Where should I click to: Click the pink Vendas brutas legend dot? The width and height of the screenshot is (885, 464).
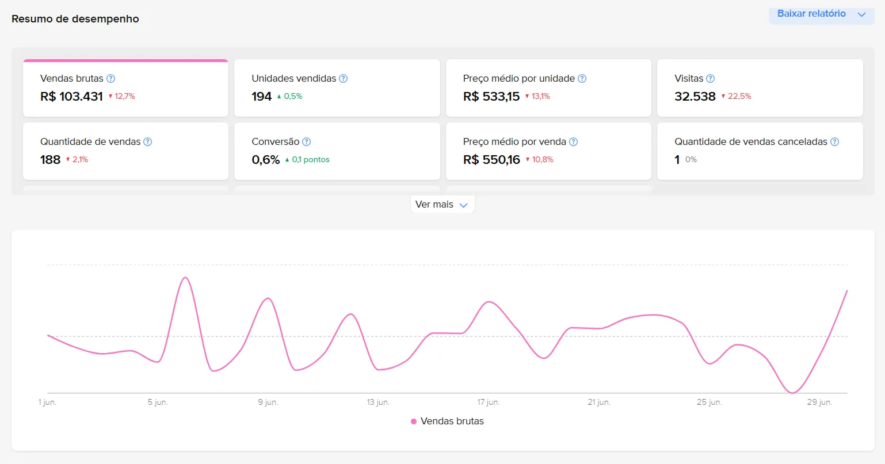click(413, 421)
